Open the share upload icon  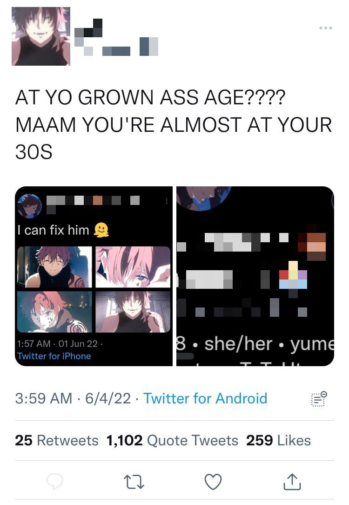point(292,482)
